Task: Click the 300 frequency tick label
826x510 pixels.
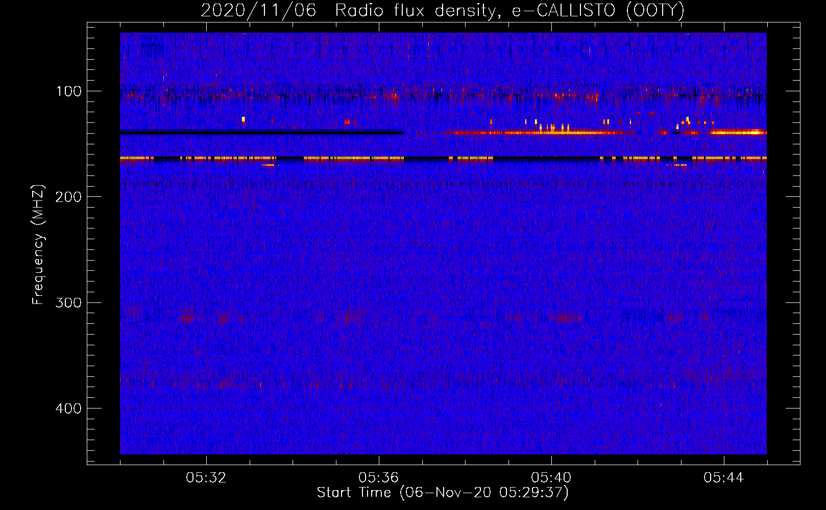Action: 68,303
